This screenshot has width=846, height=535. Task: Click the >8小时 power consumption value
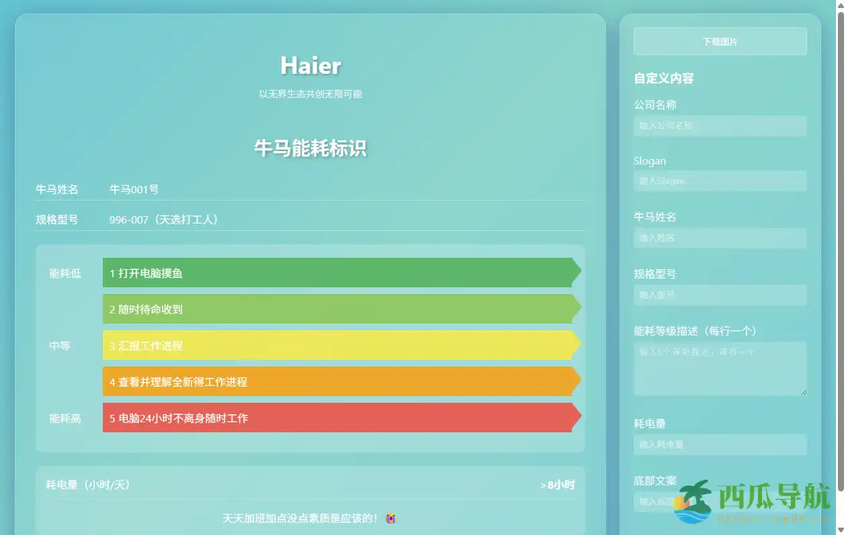[557, 483]
